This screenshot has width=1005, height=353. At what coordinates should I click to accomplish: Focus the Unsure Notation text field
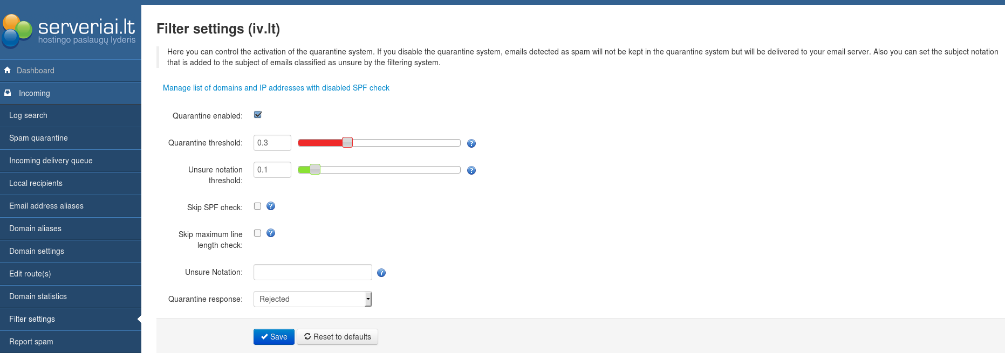[312, 272]
